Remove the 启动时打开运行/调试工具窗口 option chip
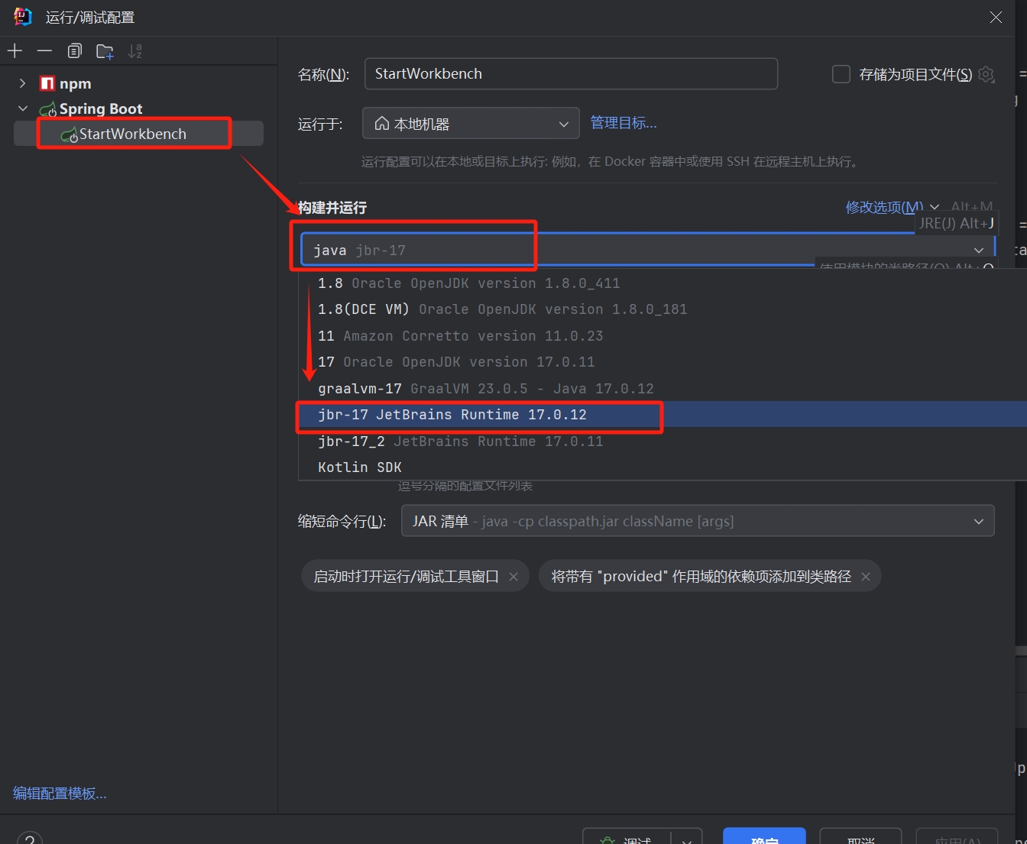The width and height of the screenshot is (1027, 844). 513,577
